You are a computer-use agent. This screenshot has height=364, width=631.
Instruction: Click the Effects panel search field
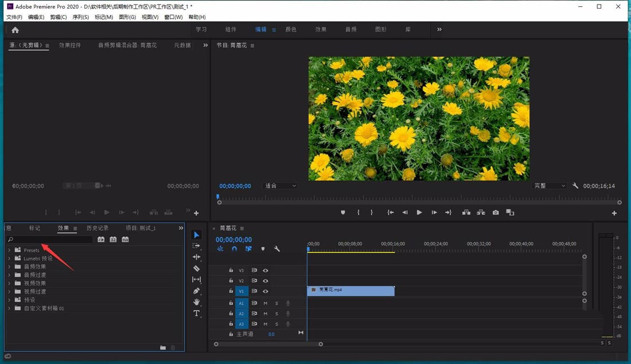coord(52,240)
